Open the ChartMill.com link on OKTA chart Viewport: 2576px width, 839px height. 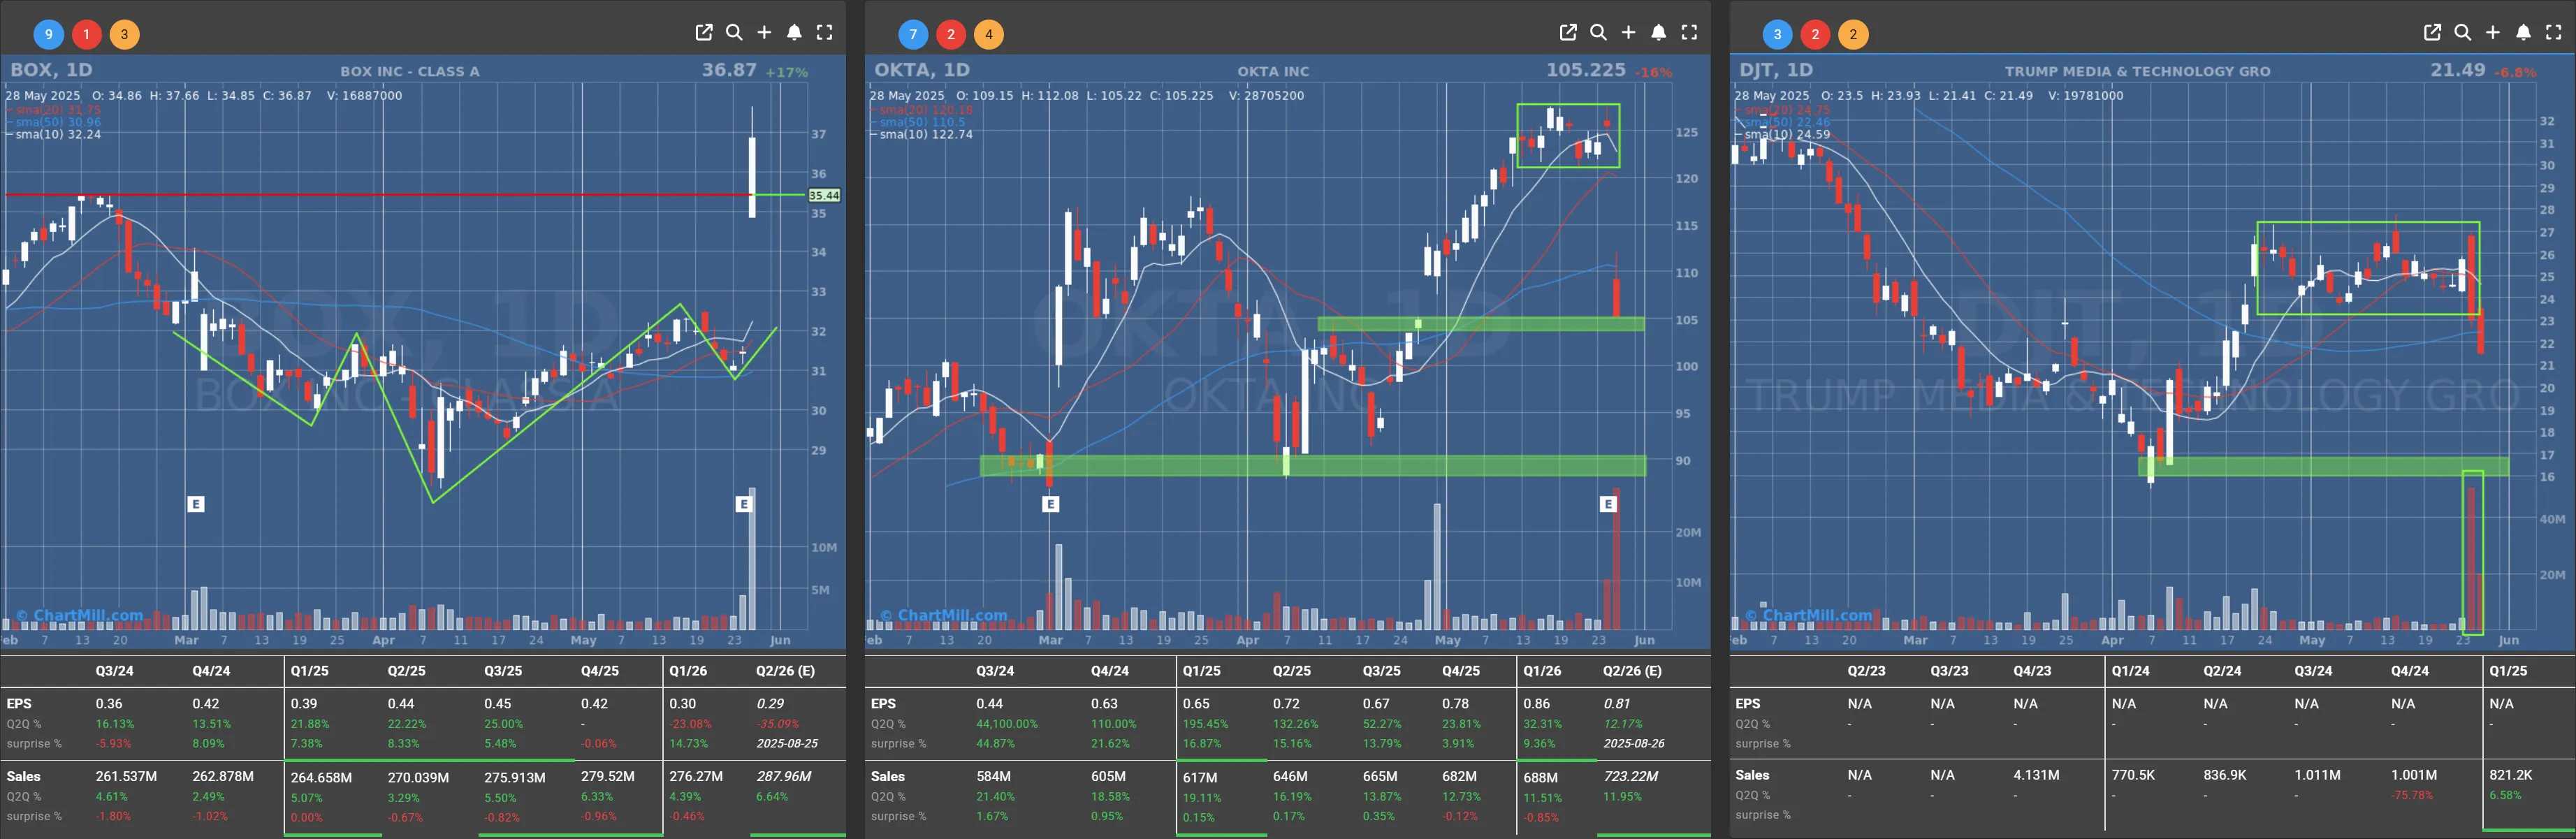[x=944, y=615]
